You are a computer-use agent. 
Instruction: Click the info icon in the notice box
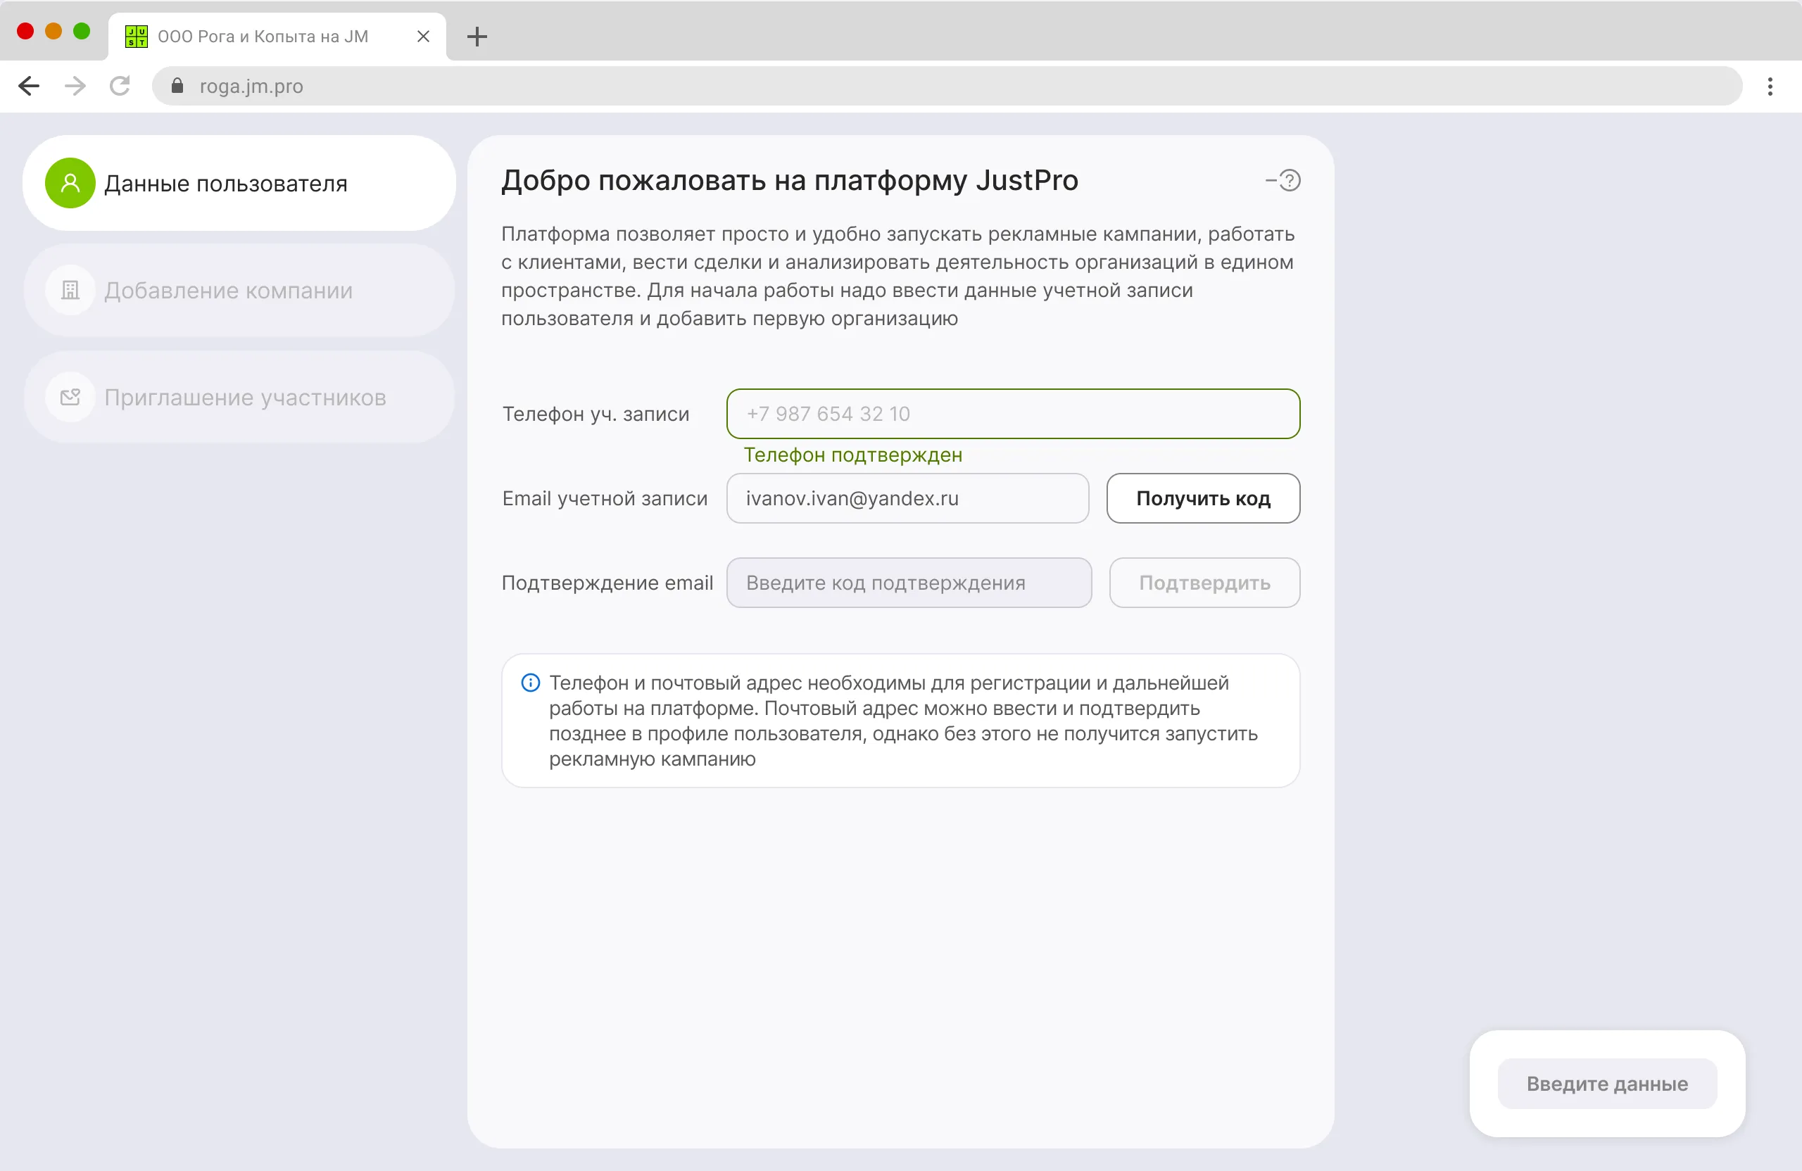pyautogui.click(x=530, y=682)
